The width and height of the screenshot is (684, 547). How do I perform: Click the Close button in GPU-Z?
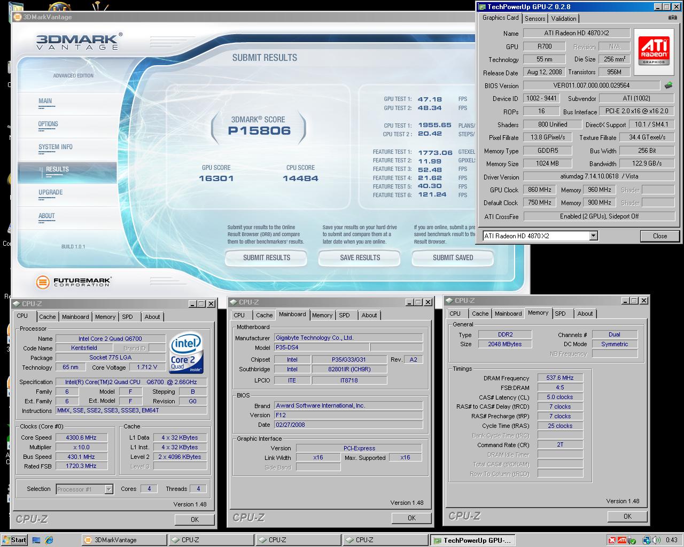(x=660, y=236)
